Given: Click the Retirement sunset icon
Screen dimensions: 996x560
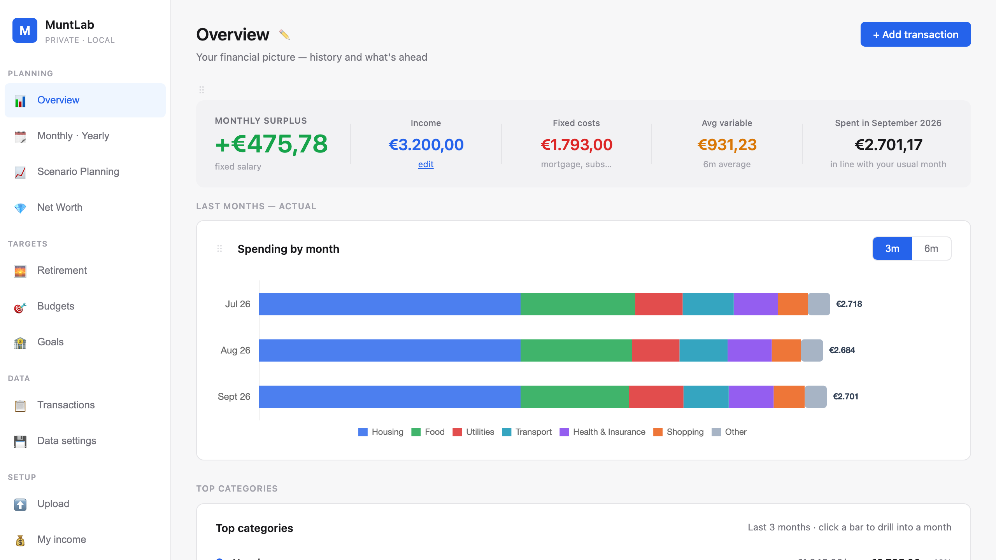Looking at the screenshot, I should click(20, 271).
